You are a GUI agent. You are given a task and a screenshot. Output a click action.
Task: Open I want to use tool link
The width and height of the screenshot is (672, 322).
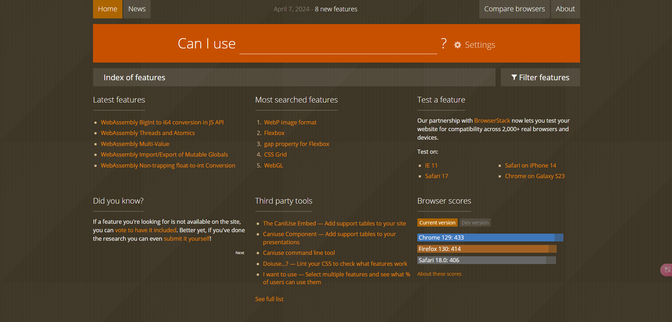coord(336,278)
